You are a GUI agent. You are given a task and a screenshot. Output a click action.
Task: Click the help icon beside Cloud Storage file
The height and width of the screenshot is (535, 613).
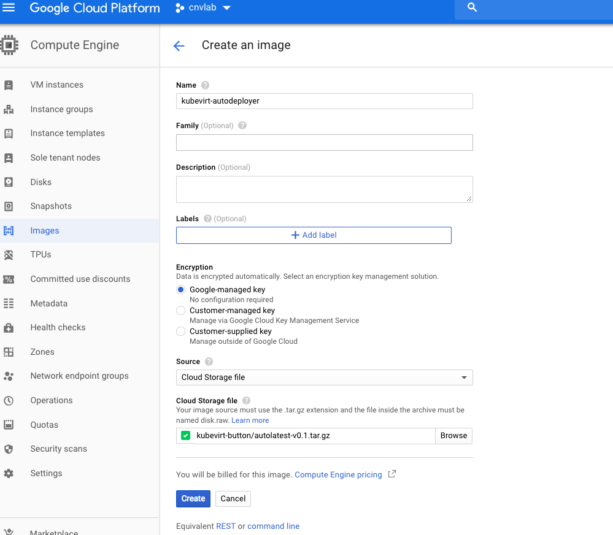pyautogui.click(x=246, y=401)
